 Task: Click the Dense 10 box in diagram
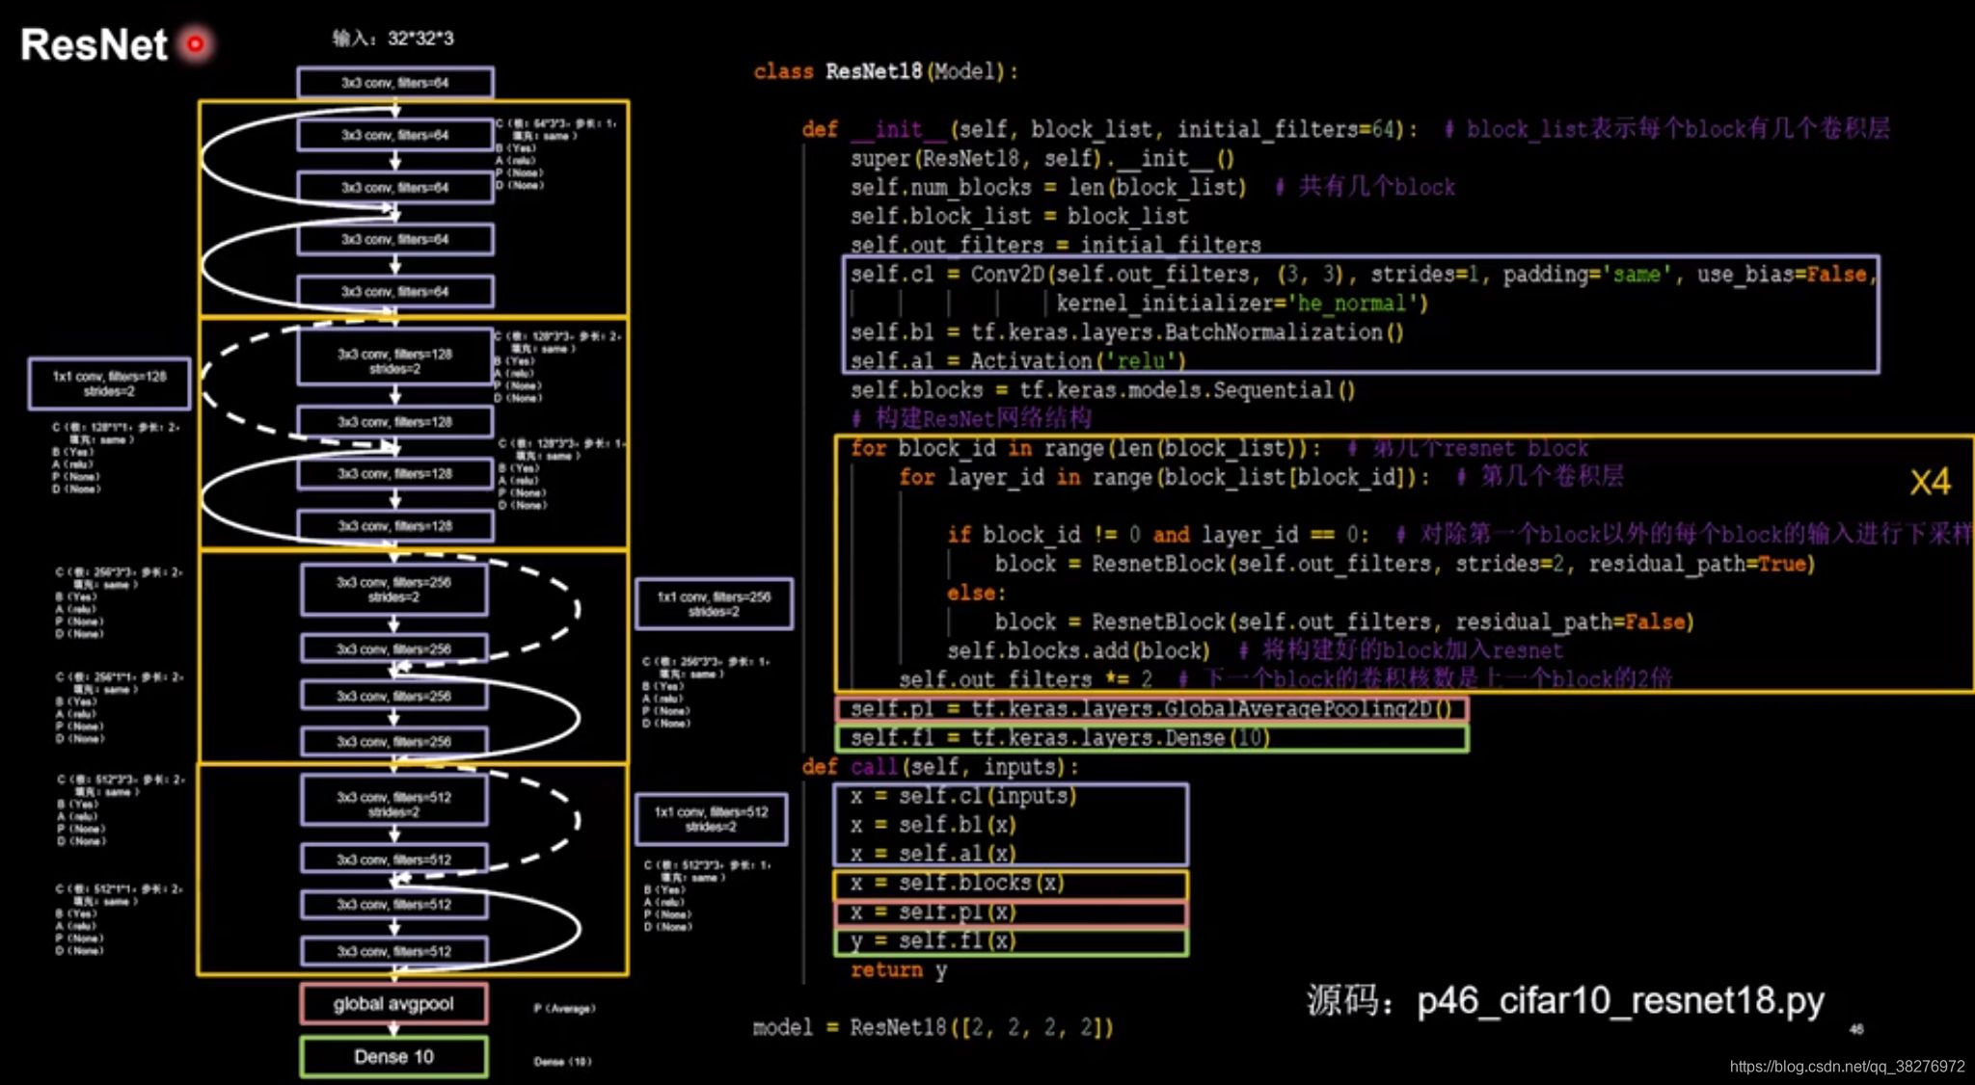(393, 1057)
